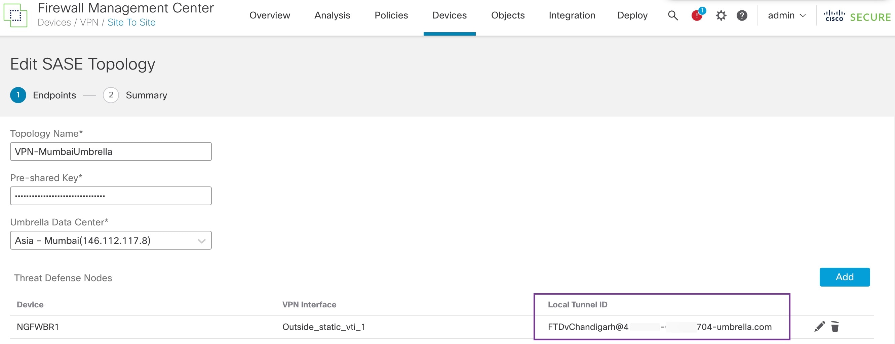Viewport: 895px width, 344px height.
Task: Expand the admin user menu
Action: (x=787, y=15)
